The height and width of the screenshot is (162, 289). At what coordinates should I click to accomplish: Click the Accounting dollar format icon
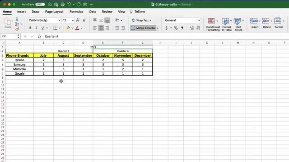(x=167, y=28)
